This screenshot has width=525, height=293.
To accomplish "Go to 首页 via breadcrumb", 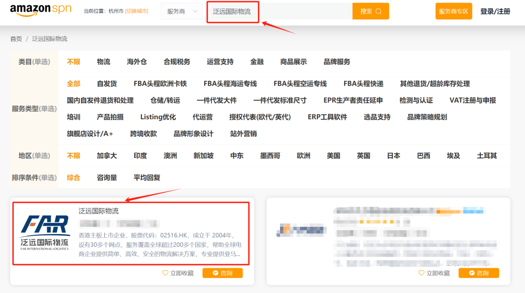I will [16, 39].
